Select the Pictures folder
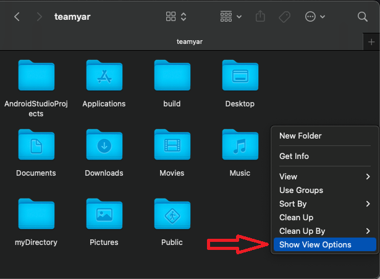The height and width of the screenshot is (279, 380). (x=104, y=214)
